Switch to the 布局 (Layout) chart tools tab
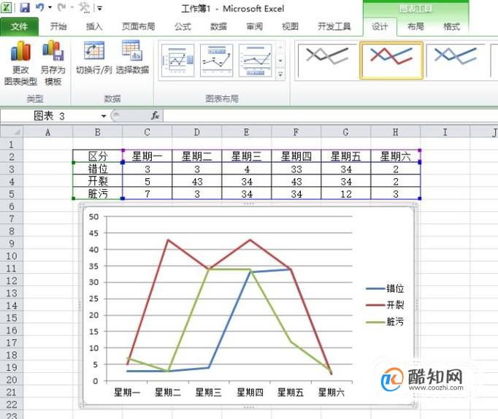 (x=415, y=27)
